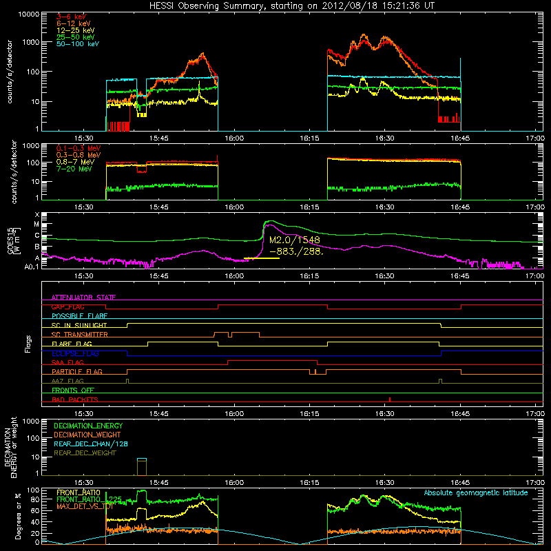Select the green '7-20 MeV' legend label
The width and height of the screenshot is (551, 551).
coord(74,169)
